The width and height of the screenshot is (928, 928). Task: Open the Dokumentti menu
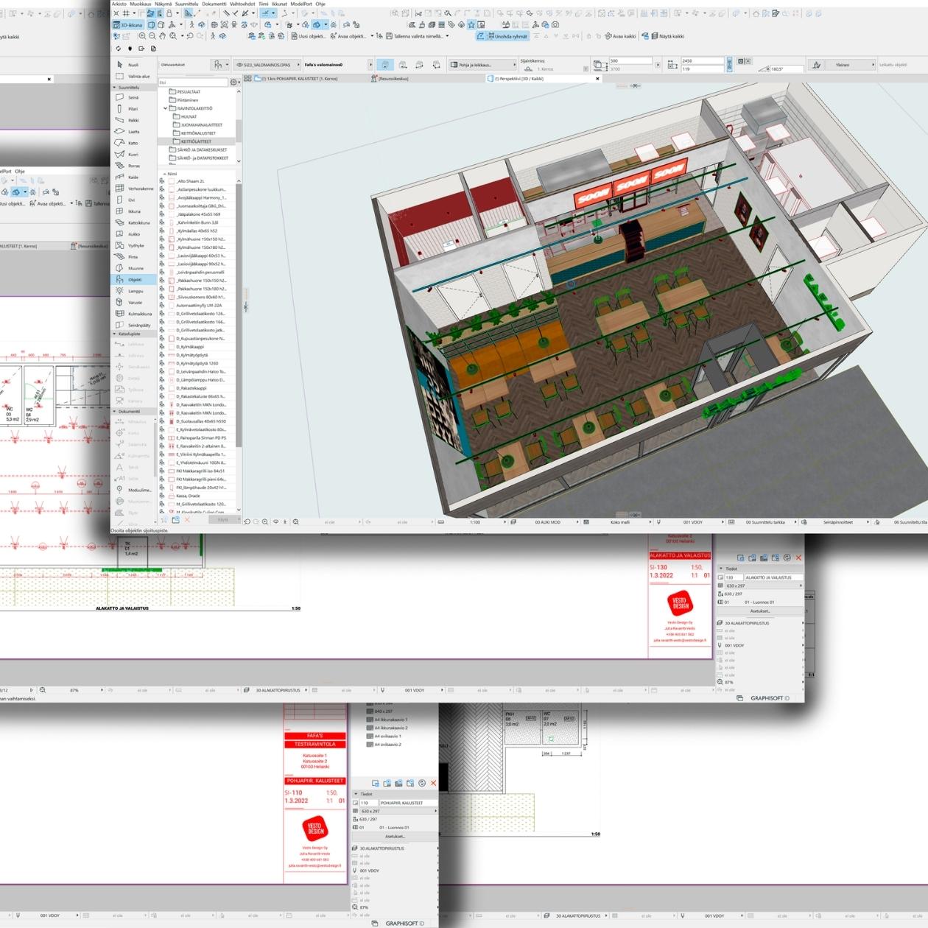tap(214, 4)
